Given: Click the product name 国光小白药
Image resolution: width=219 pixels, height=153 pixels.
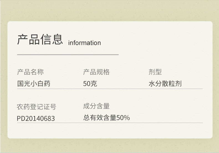Looking at the screenshot, I should (x=34, y=84).
